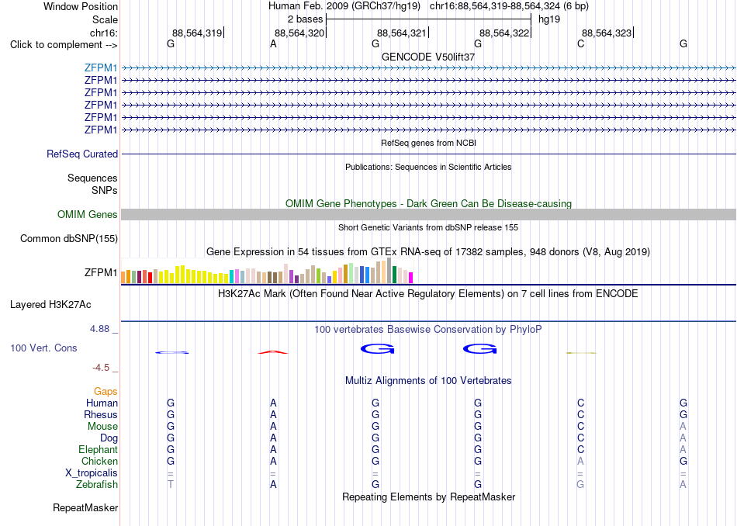Click the C base in complement row
The image size is (737, 526).
point(581,44)
